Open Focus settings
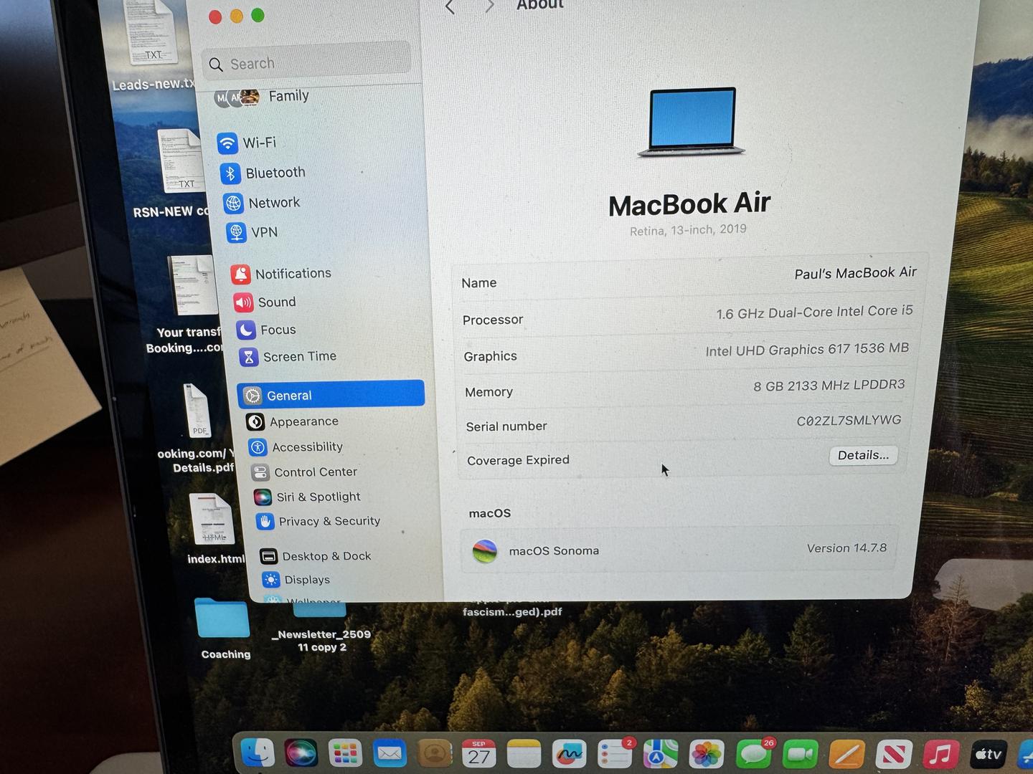This screenshot has width=1033, height=774. click(266, 330)
